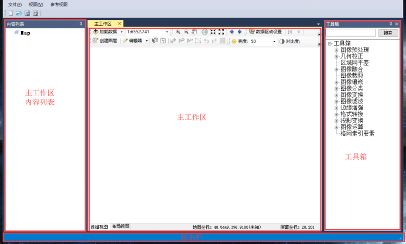
Task: Open the map scale dropdown 1:6552.741
Action: [169, 32]
